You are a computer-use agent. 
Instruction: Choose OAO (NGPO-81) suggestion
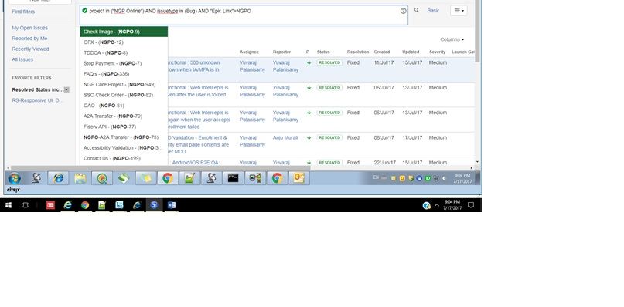click(124, 106)
